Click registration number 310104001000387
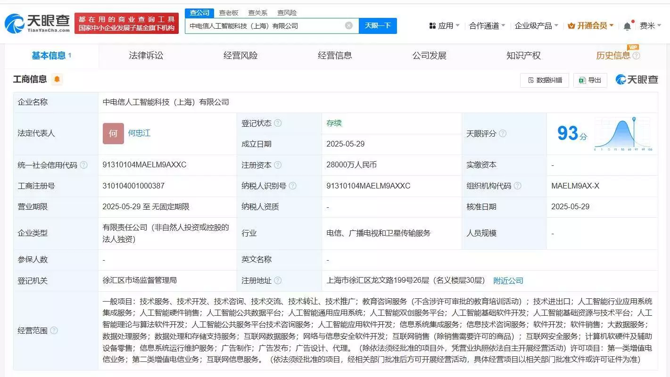Image resolution: width=670 pixels, height=377 pixels. coord(133,186)
